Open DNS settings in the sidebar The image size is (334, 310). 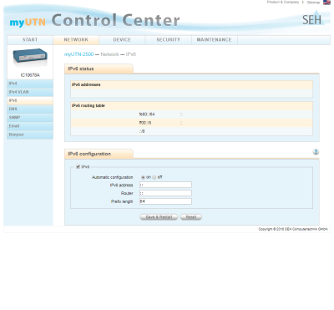pyautogui.click(x=30, y=109)
